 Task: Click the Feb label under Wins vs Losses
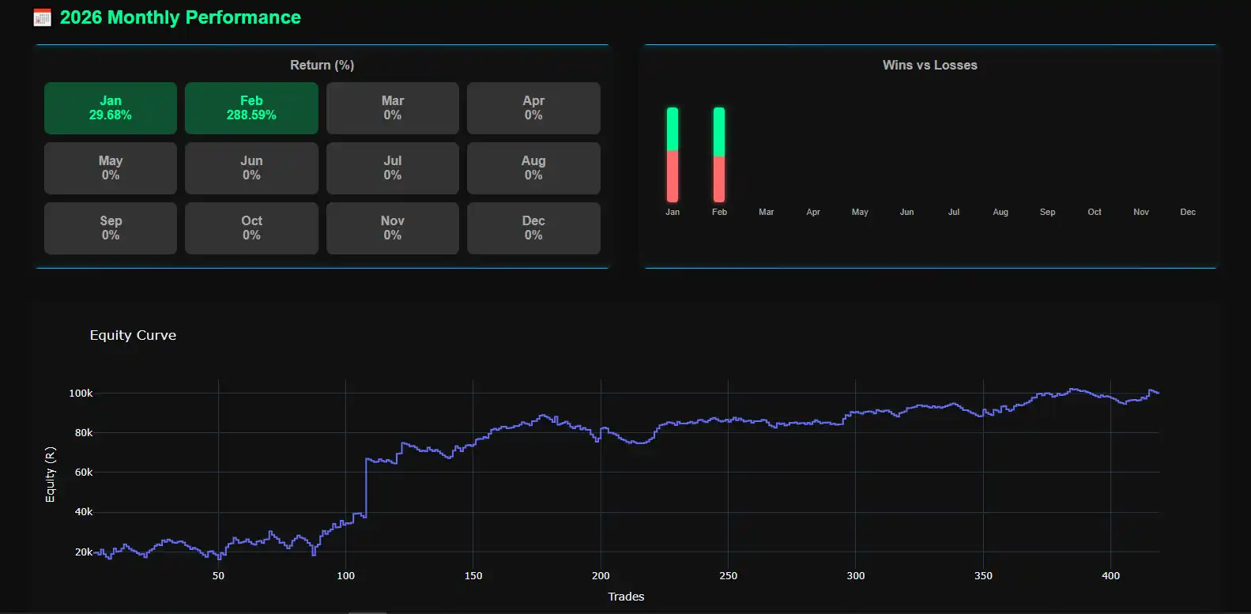point(719,212)
